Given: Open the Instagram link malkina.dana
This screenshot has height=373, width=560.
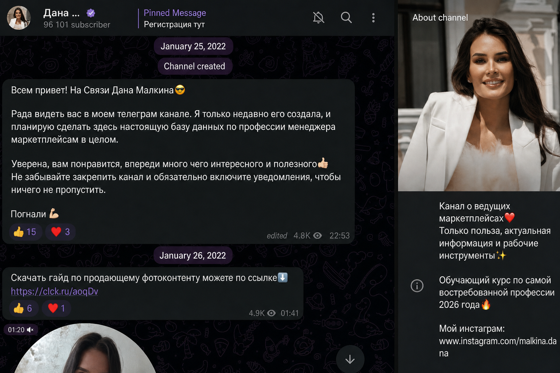Looking at the screenshot, I should point(498,347).
